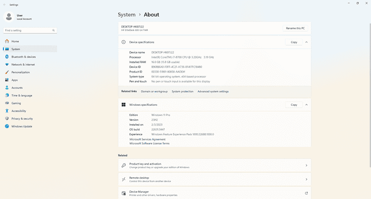Screen dimensions: 371x199
Task: Click System in the breadcrumb
Action: (x=127, y=14)
